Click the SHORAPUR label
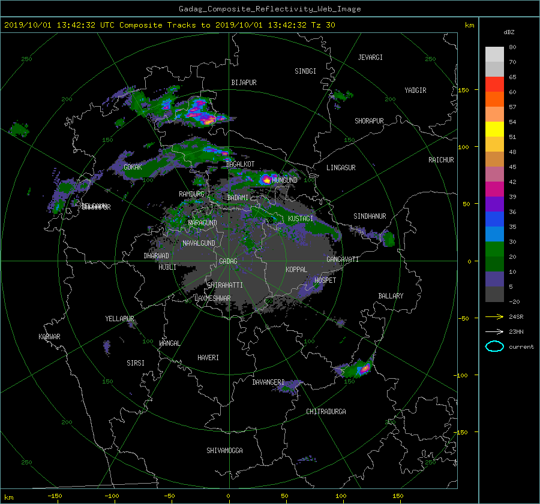 [x=369, y=120]
